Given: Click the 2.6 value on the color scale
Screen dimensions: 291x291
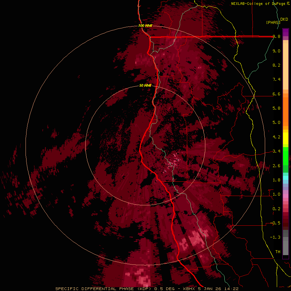Looking at the screenshot, I should [276, 166].
